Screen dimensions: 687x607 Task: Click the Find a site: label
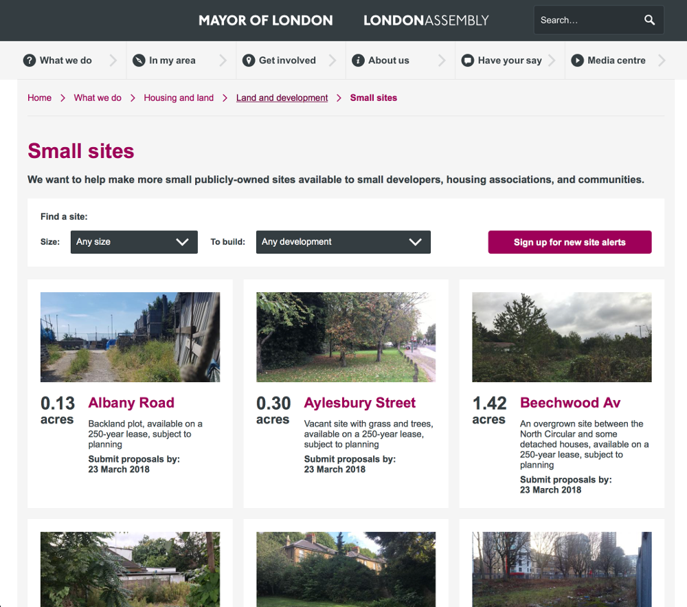tap(64, 217)
